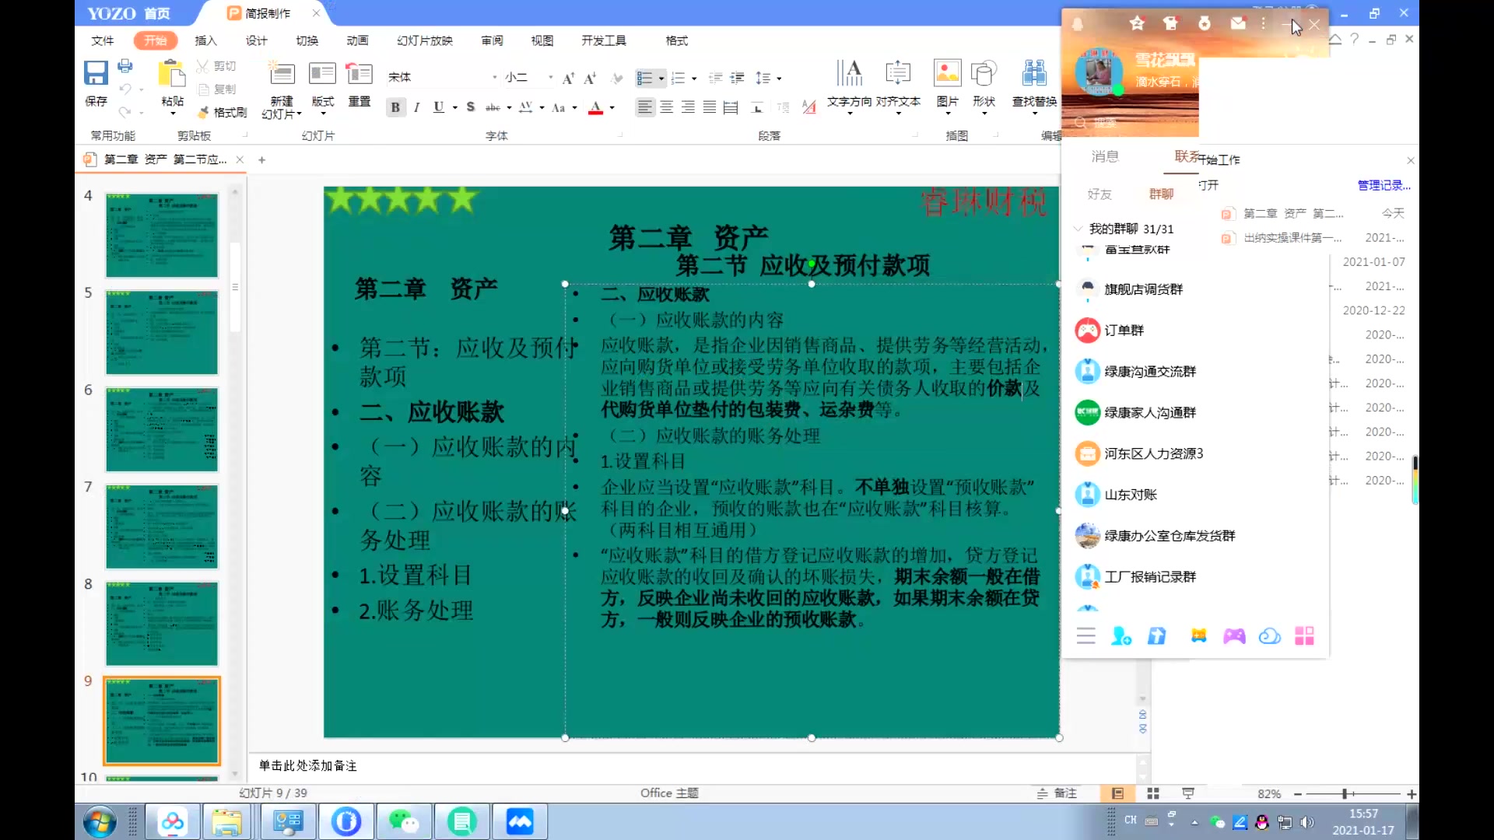Image resolution: width=1494 pixels, height=840 pixels.
Task: Click QQ outfit shirt icon in header
Action: [x=1170, y=23]
